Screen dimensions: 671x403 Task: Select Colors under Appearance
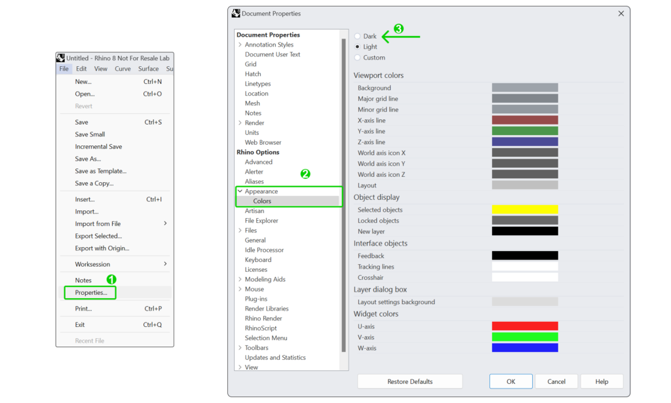click(x=262, y=201)
